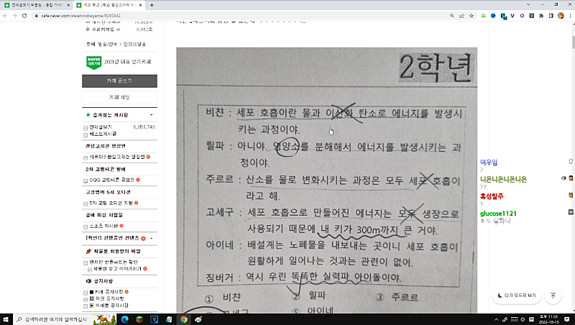Image resolution: width=575 pixels, height=325 pixels.
Task: Open the Windows notification center
Action: (x=567, y=319)
